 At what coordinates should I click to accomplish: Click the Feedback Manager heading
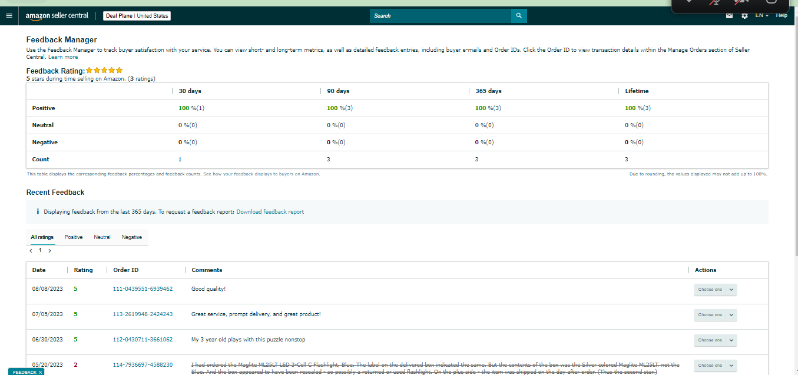coord(61,40)
